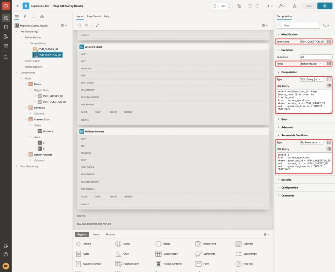Click the page lock icon in toolbar
Viewport: 335px width, 272px height.
point(239,6)
